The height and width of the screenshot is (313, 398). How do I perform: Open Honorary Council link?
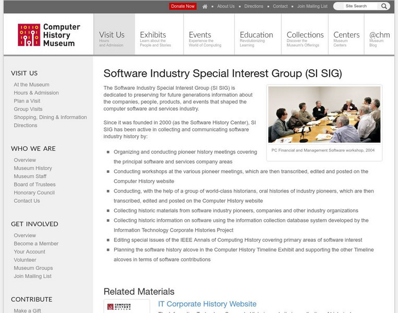click(x=34, y=192)
